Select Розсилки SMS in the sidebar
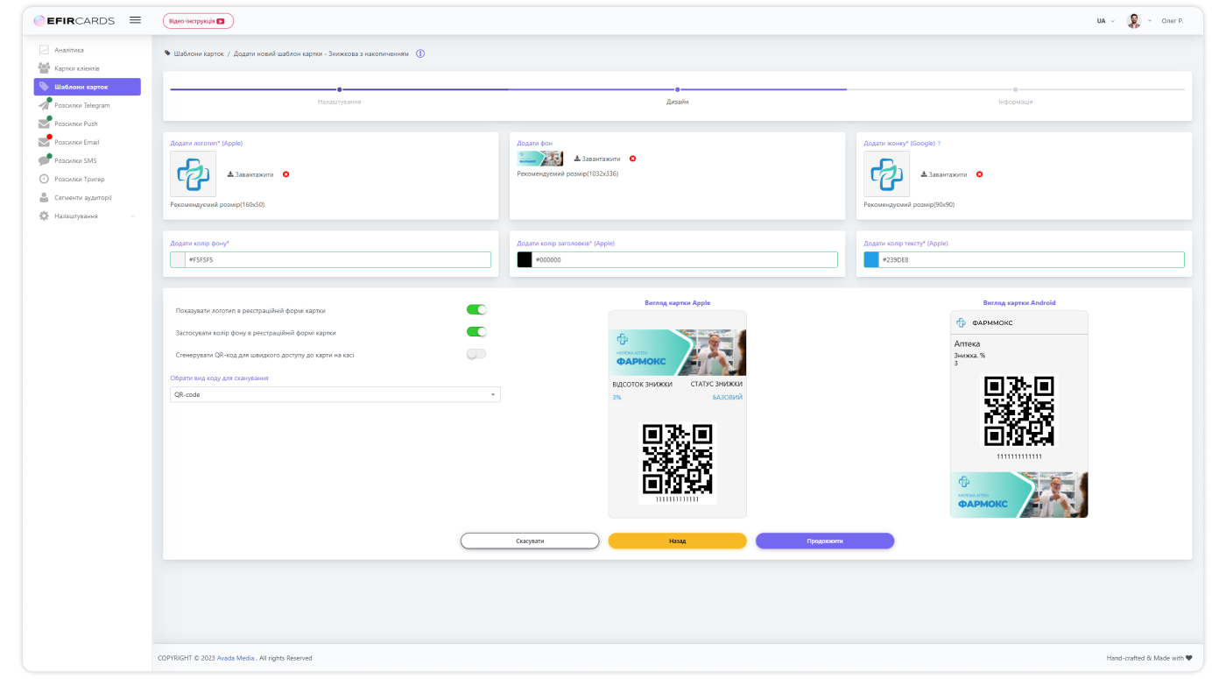This screenshot has height=679, width=1226. [x=76, y=160]
